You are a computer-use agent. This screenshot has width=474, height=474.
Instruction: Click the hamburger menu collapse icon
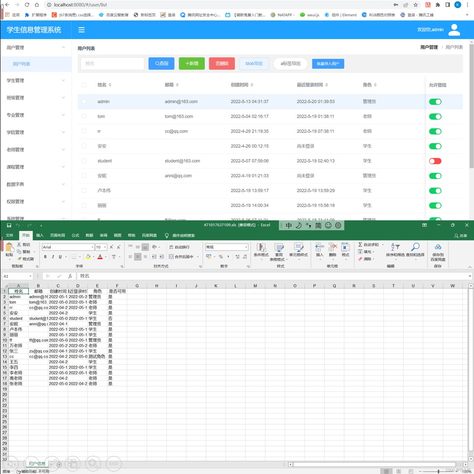pos(82,30)
